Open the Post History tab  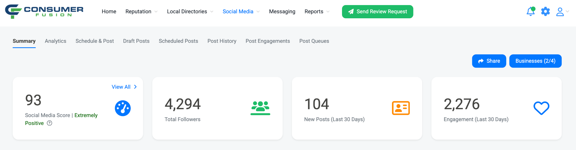click(222, 41)
